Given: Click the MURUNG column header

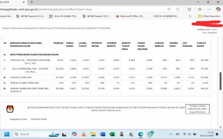Looking at the screenshot, I should click(58, 43).
